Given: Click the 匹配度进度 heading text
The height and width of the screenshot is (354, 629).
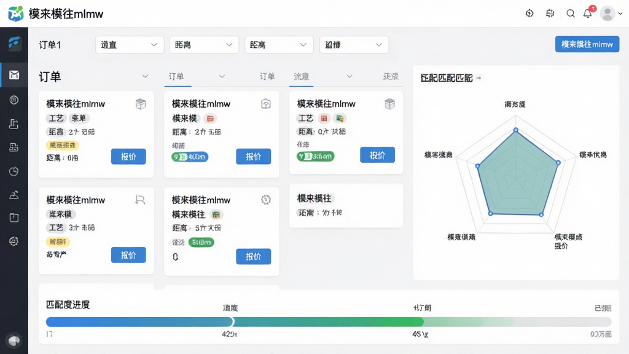Looking at the screenshot, I should tap(68, 305).
